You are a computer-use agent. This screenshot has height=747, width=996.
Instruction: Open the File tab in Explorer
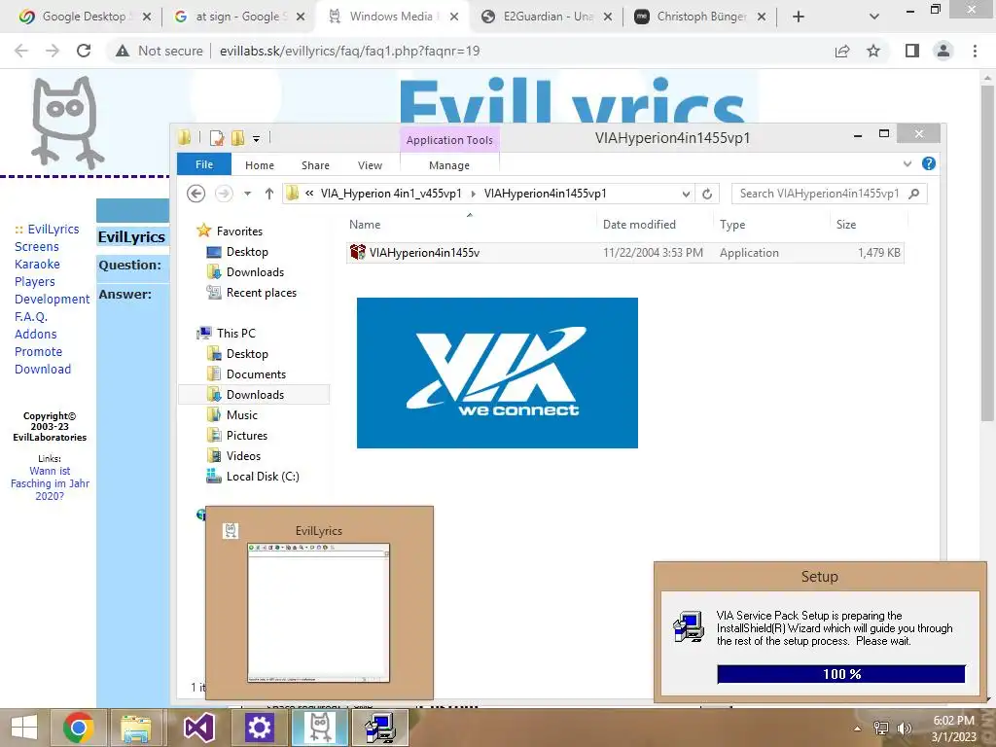point(204,164)
